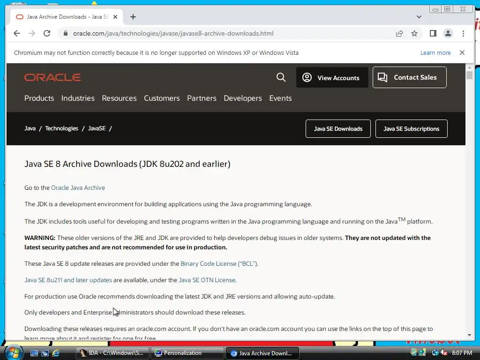Open the Windows Start orb
Screen dimensions: 480x360
pyautogui.click(x=13, y=353)
